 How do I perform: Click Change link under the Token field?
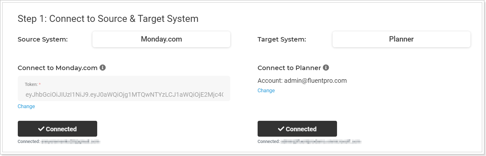click(26, 106)
